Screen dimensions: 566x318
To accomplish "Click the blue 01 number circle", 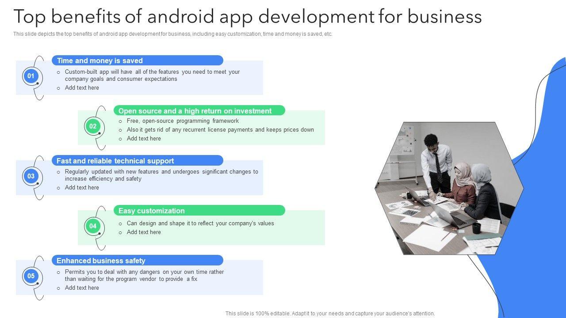I will (31, 76).
